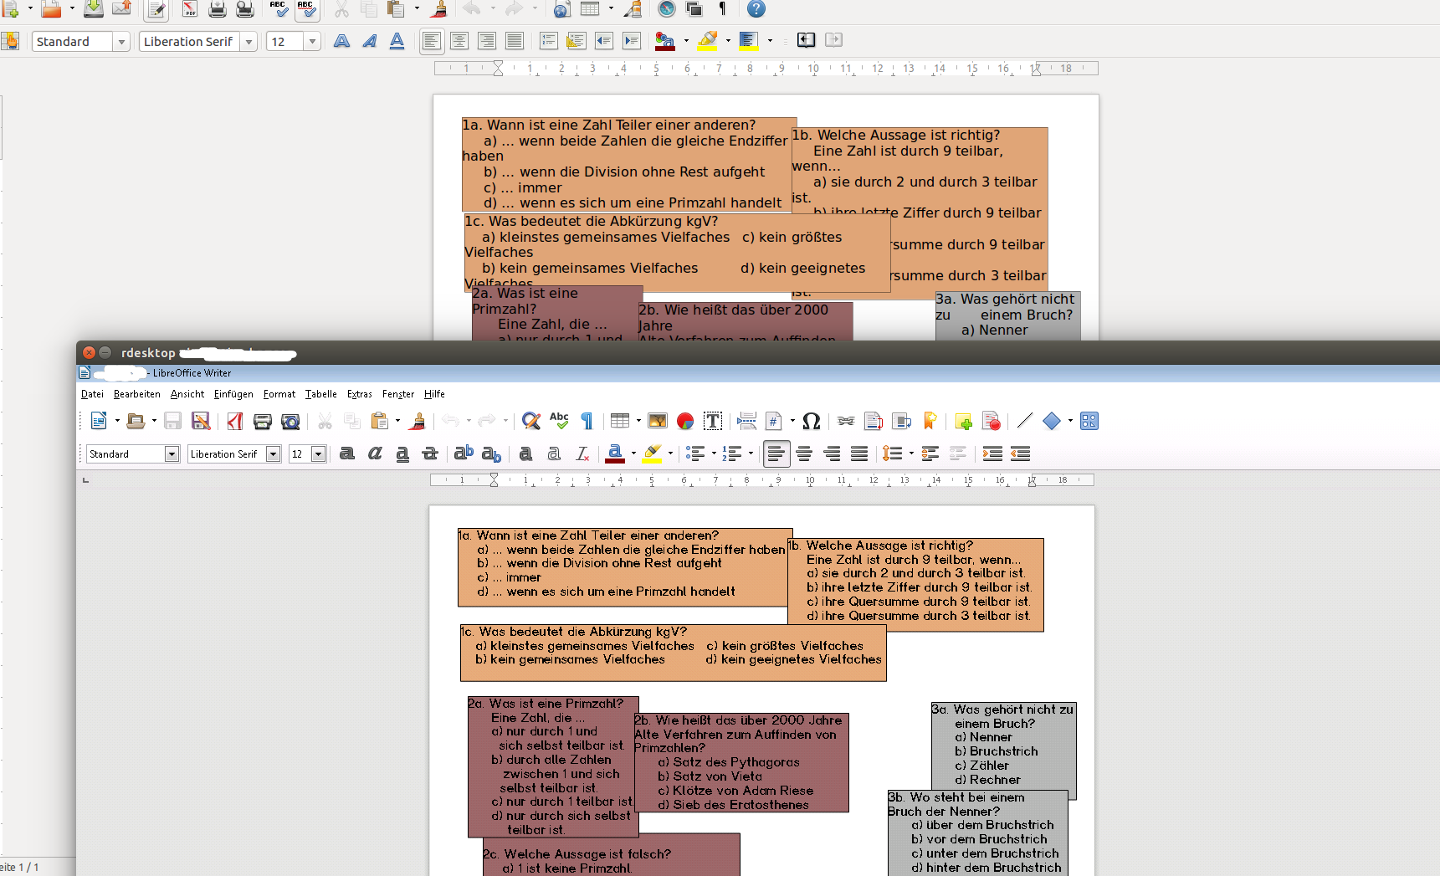Toggle AutoSpellcheck in background Writer toolbar

pyautogui.click(x=306, y=9)
